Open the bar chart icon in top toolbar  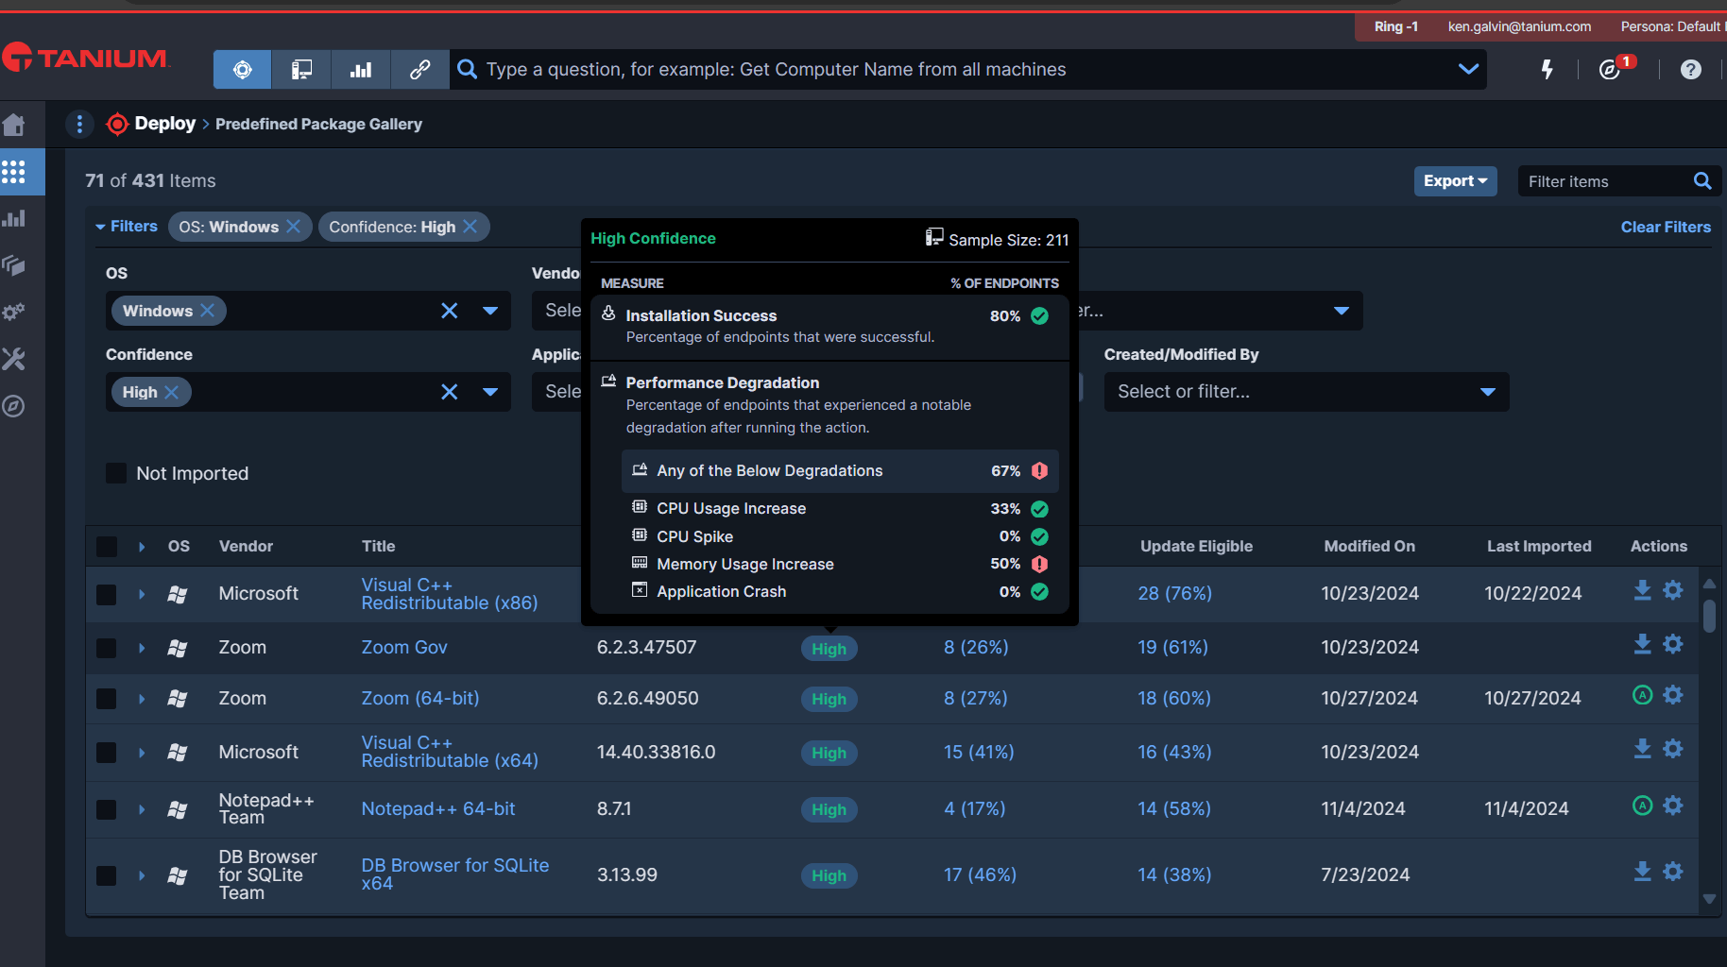[x=361, y=70]
